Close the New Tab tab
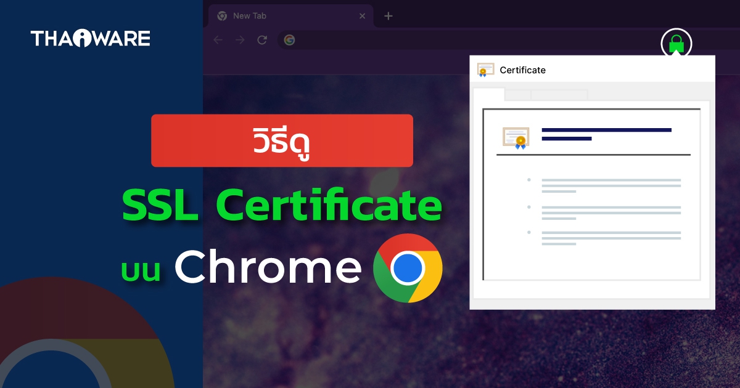Image resolution: width=740 pixels, height=388 pixels. (x=363, y=15)
